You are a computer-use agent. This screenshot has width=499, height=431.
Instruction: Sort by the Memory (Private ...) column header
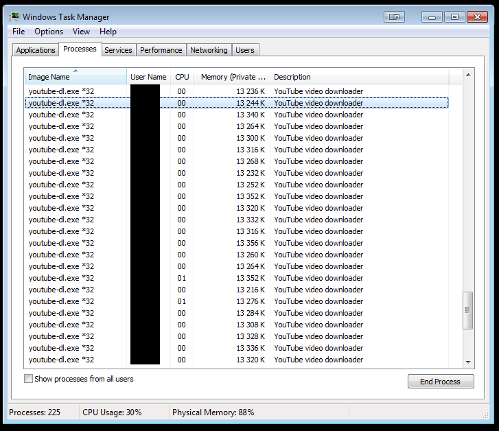pos(232,77)
